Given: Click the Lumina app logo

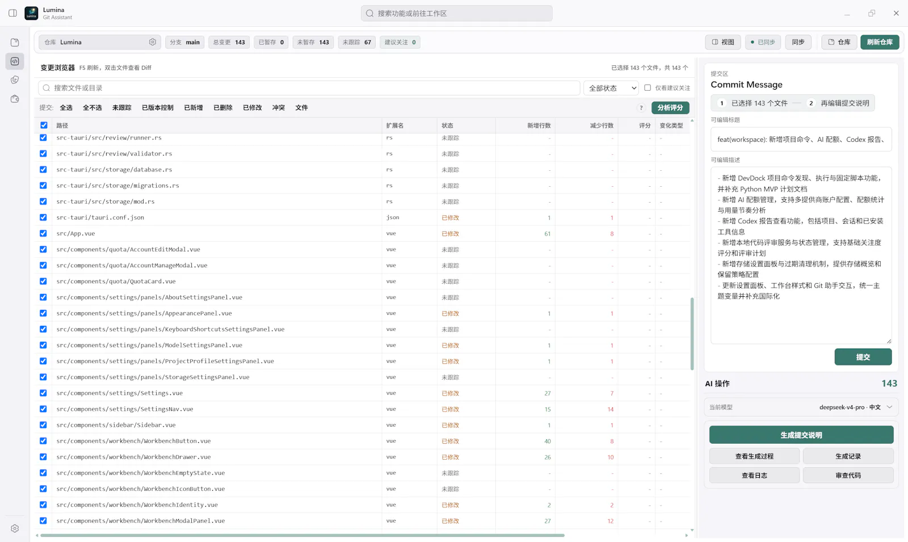Looking at the screenshot, I should click(32, 13).
